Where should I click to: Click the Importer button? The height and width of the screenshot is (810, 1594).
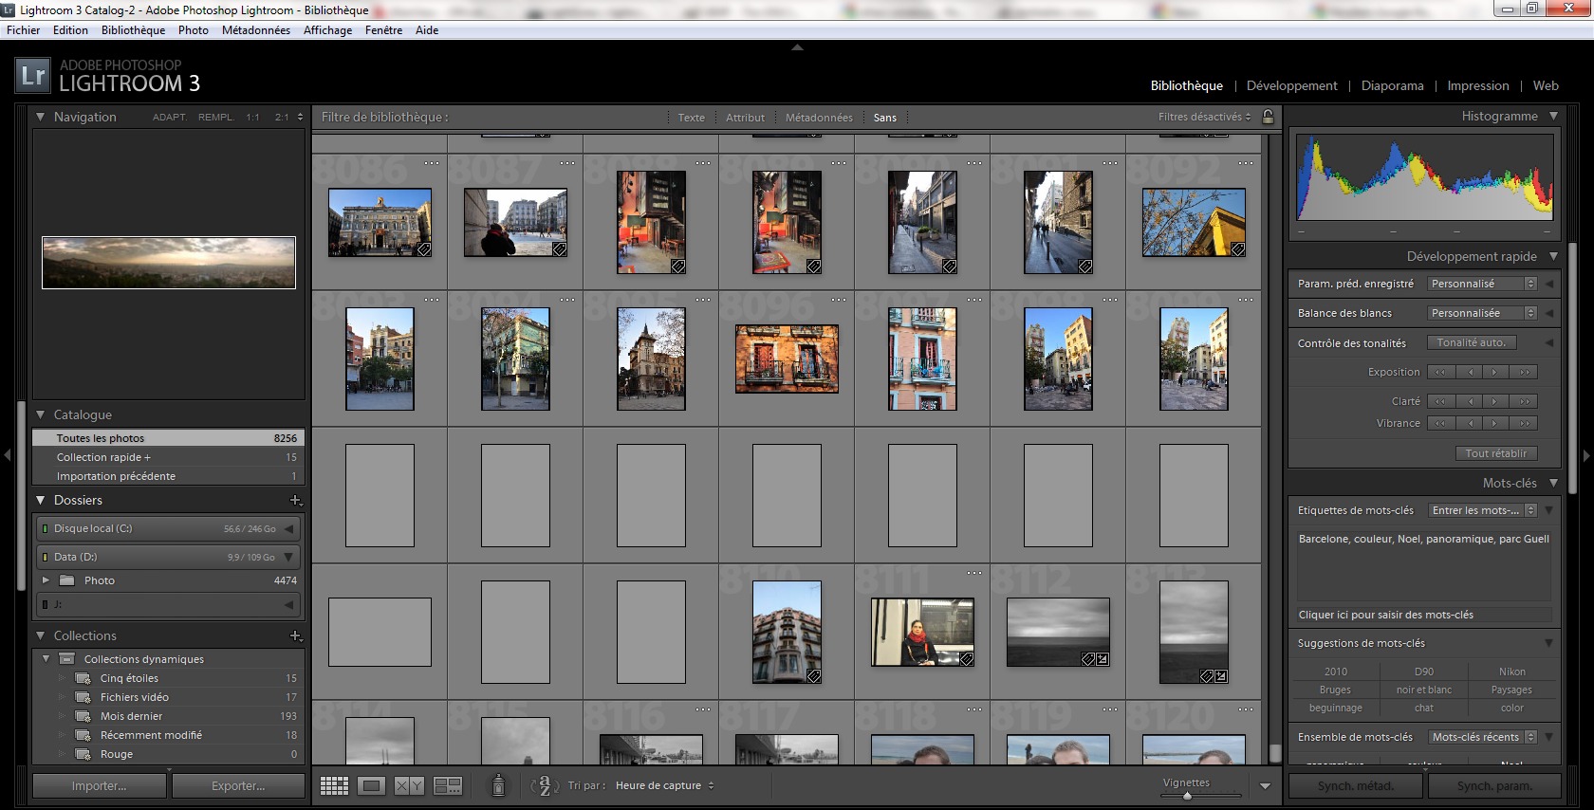point(99,785)
